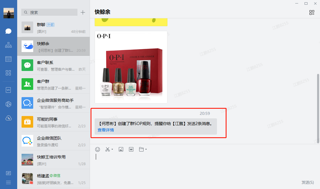Image resolution: width=320 pixels, height=189 pixels.
Task: Open the hamburger menu at sidebar bottom
Action: coord(8,183)
